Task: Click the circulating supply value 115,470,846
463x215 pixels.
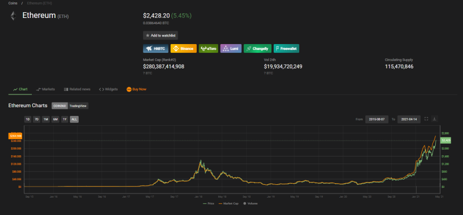Action: (x=399, y=67)
